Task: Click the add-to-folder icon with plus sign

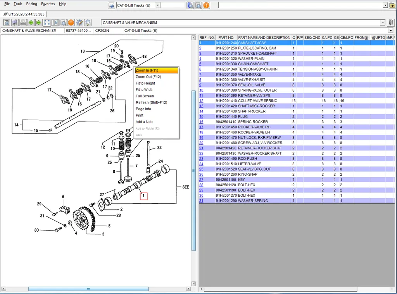Action: pos(392,5)
